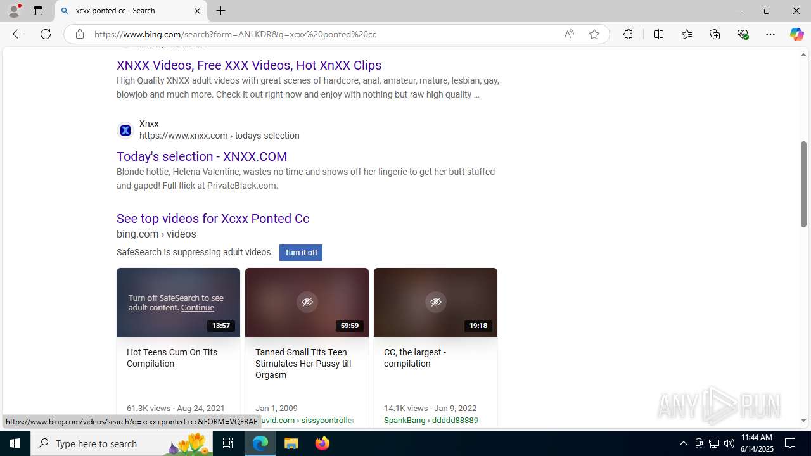This screenshot has width=811, height=456.
Task: Toggle split screen view
Action: click(658, 34)
